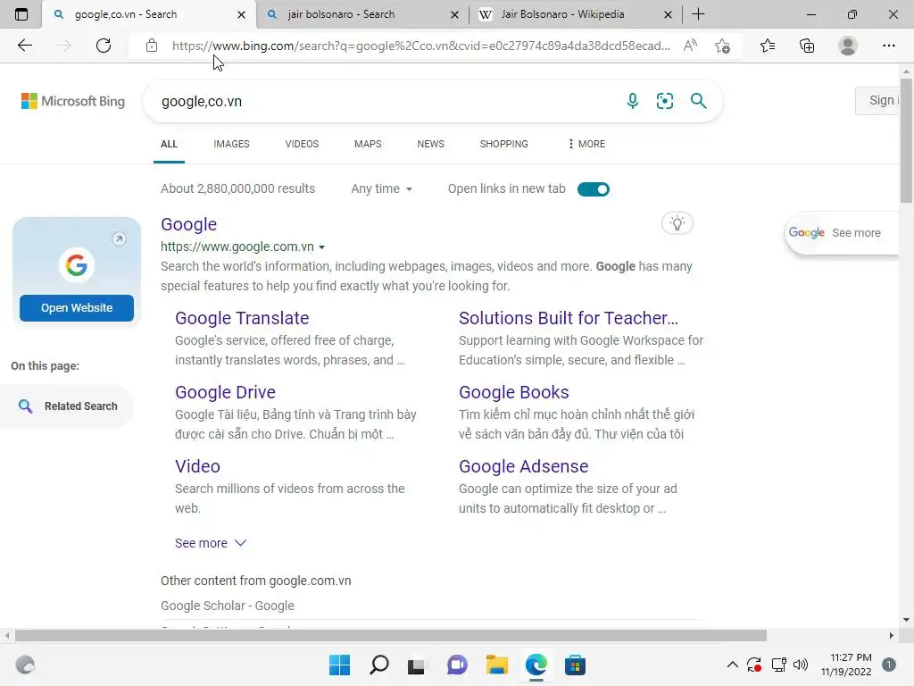Image resolution: width=914 pixels, height=686 pixels.
Task: Click the lightbulb insights icon
Action: pyautogui.click(x=677, y=223)
